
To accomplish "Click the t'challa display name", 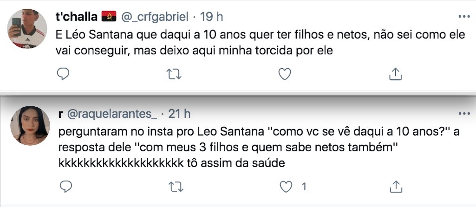I will pyautogui.click(x=77, y=17).
